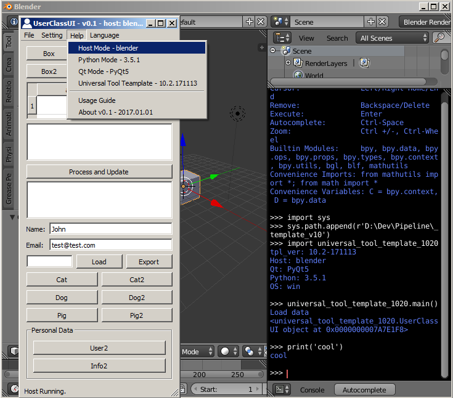Screen dimensions: 453x398
Task: Choose the Universal Tool Template version entry
Action: pos(137,83)
